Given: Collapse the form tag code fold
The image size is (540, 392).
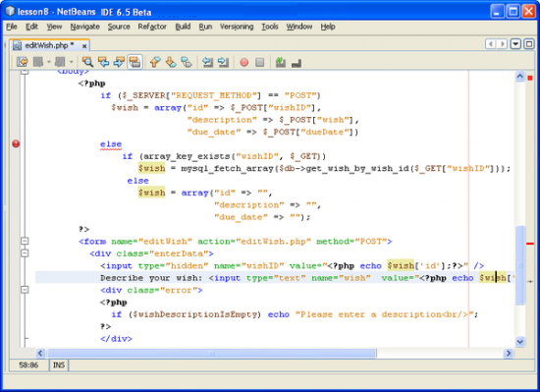Looking at the screenshot, I should click(x=25, y=241).
